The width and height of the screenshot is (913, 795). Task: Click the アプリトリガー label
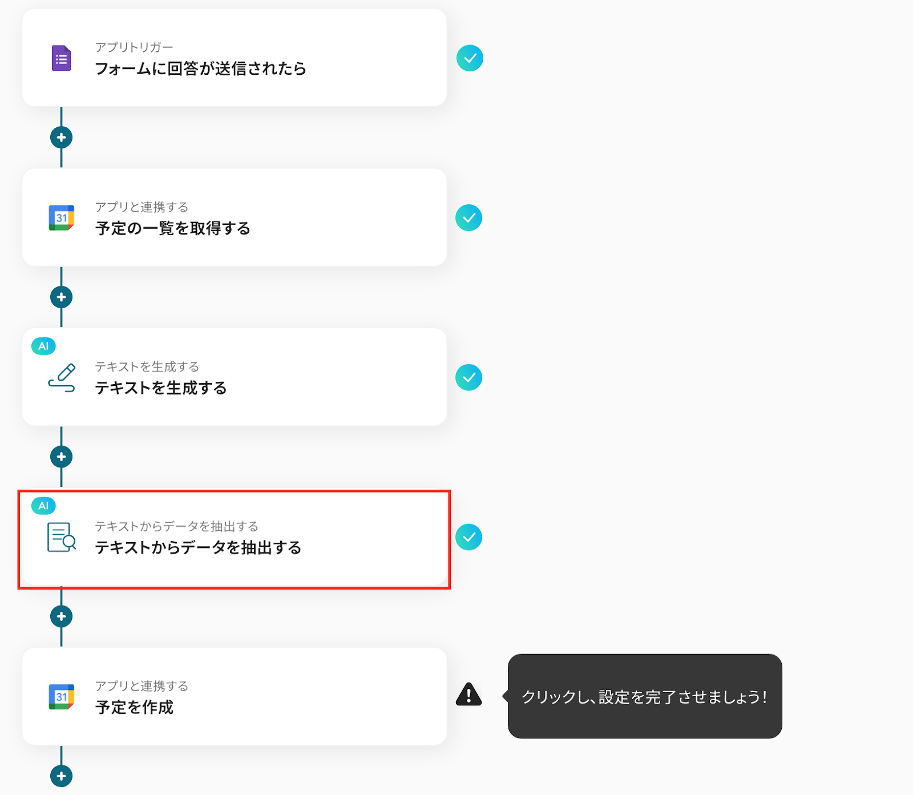click(x=134, y=47)
